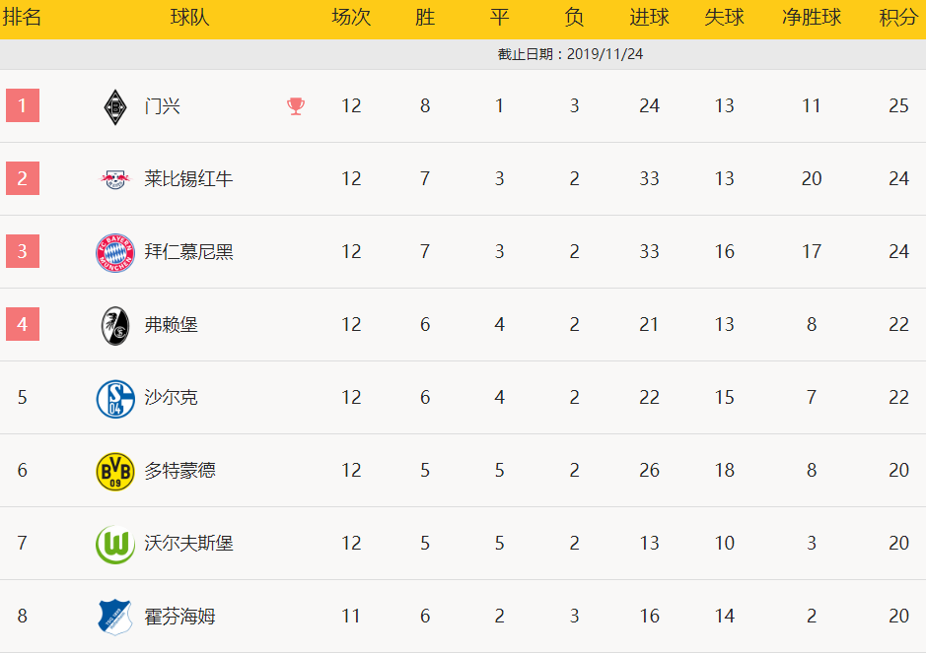Screen dimensions: 926x653
Task: Open the 莱比锡红牛 team name link
Action: click(x=188, y=178)
